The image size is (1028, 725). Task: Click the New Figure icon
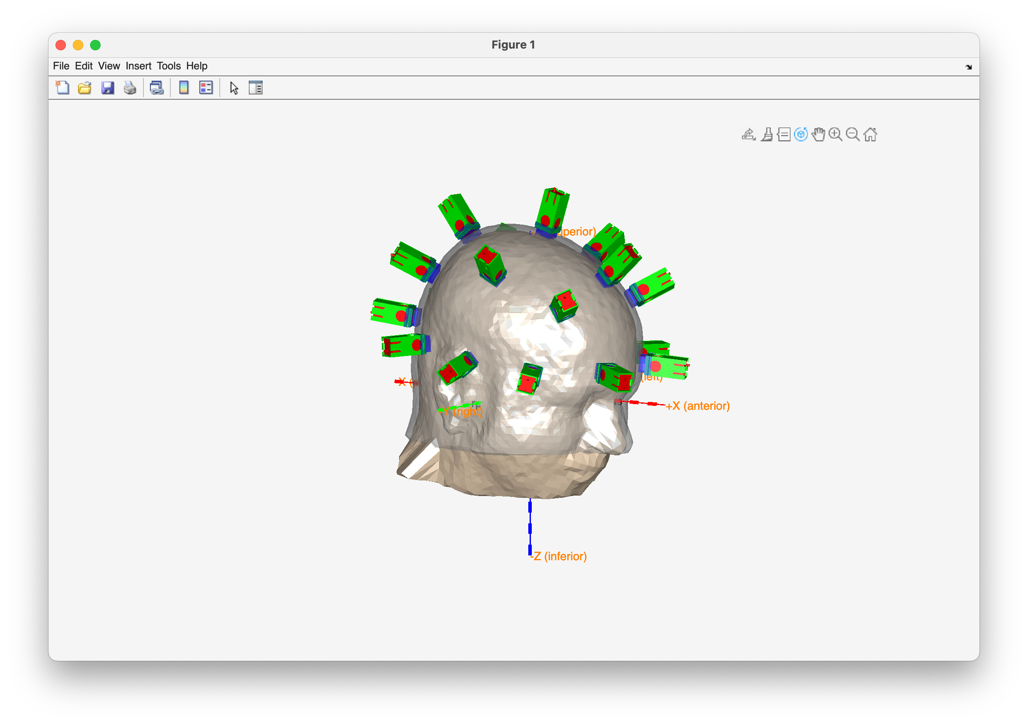(x=62, y=88)
